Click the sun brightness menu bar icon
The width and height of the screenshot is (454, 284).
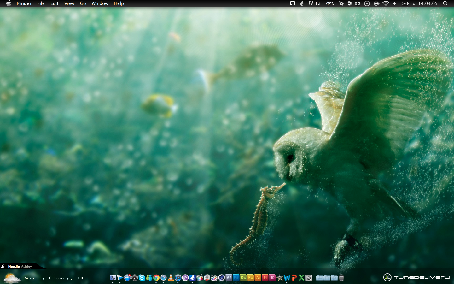click(x=349, y=3)
